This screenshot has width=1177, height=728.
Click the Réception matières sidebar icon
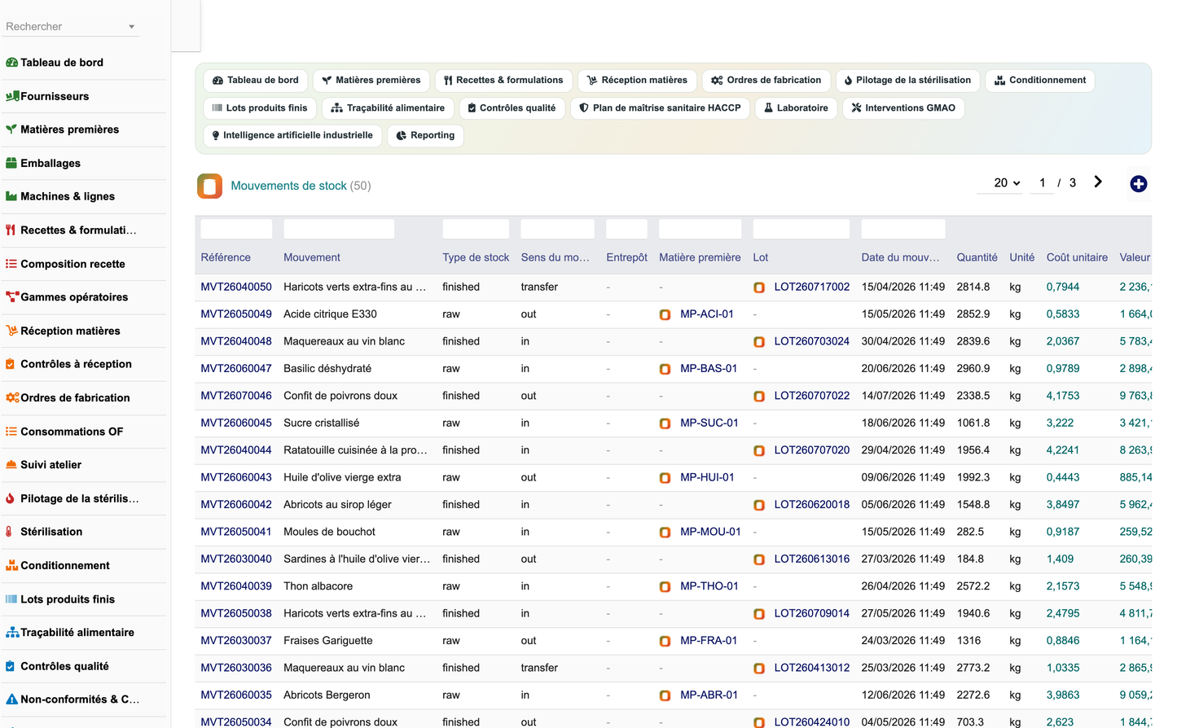click(x=11, y=331)
